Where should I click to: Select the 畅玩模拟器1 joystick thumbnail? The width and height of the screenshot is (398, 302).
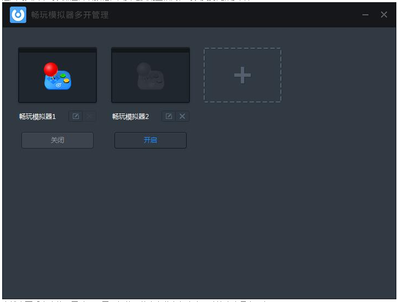coord(57,75)
